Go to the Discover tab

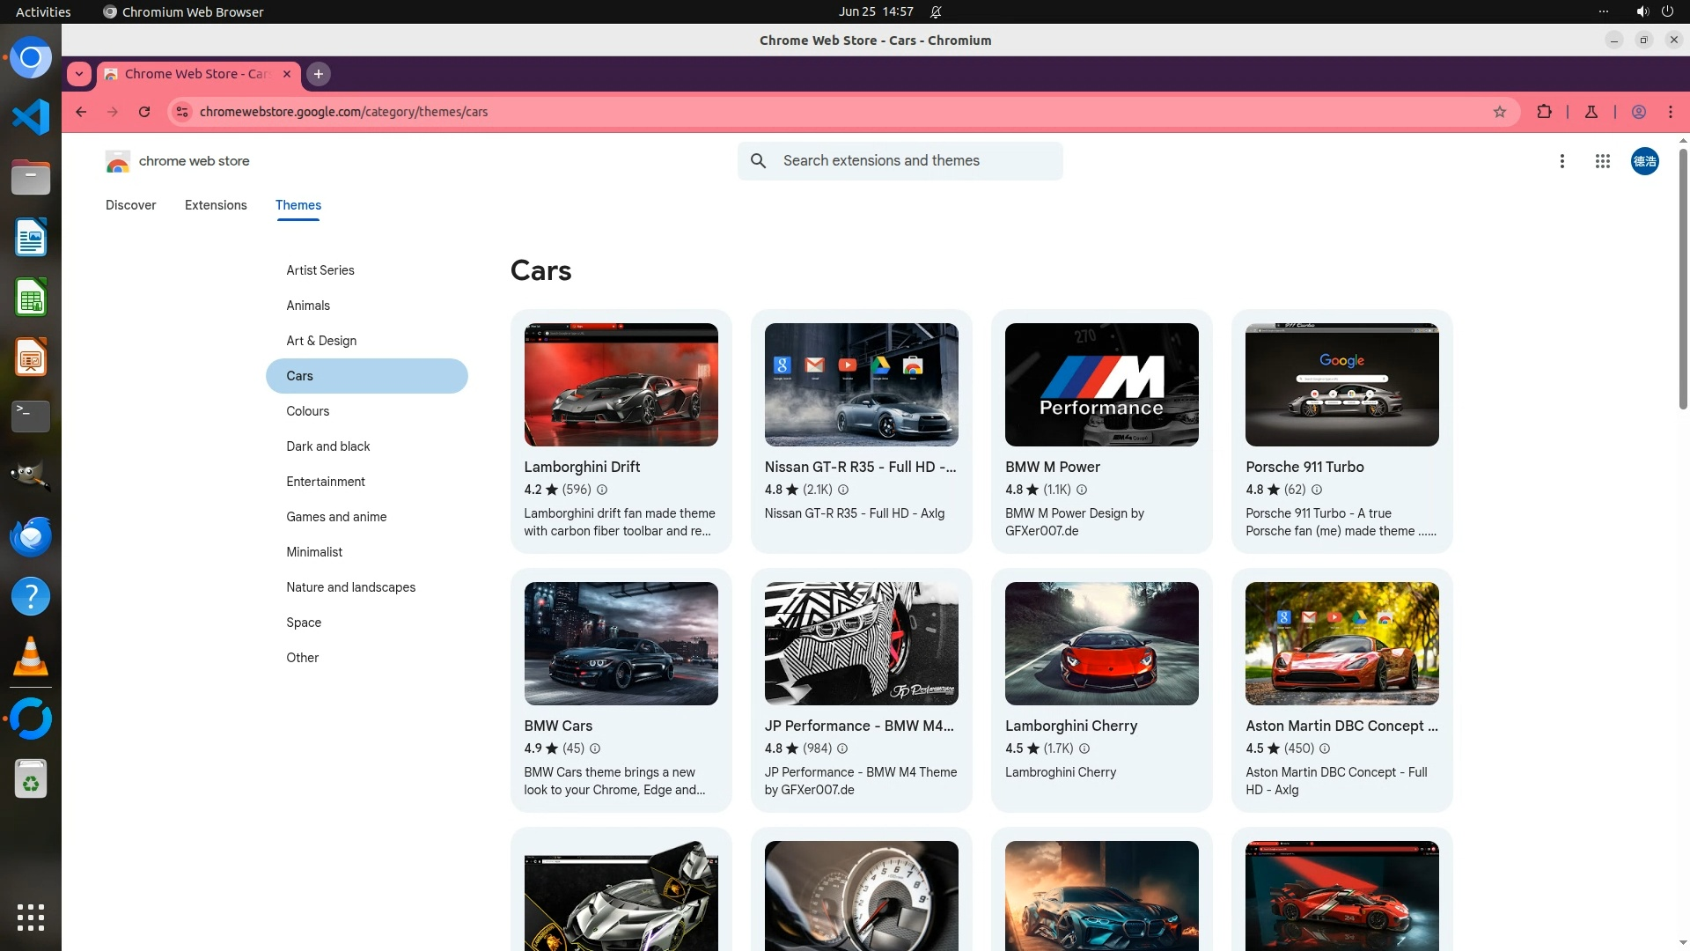[x=130, y=205]
